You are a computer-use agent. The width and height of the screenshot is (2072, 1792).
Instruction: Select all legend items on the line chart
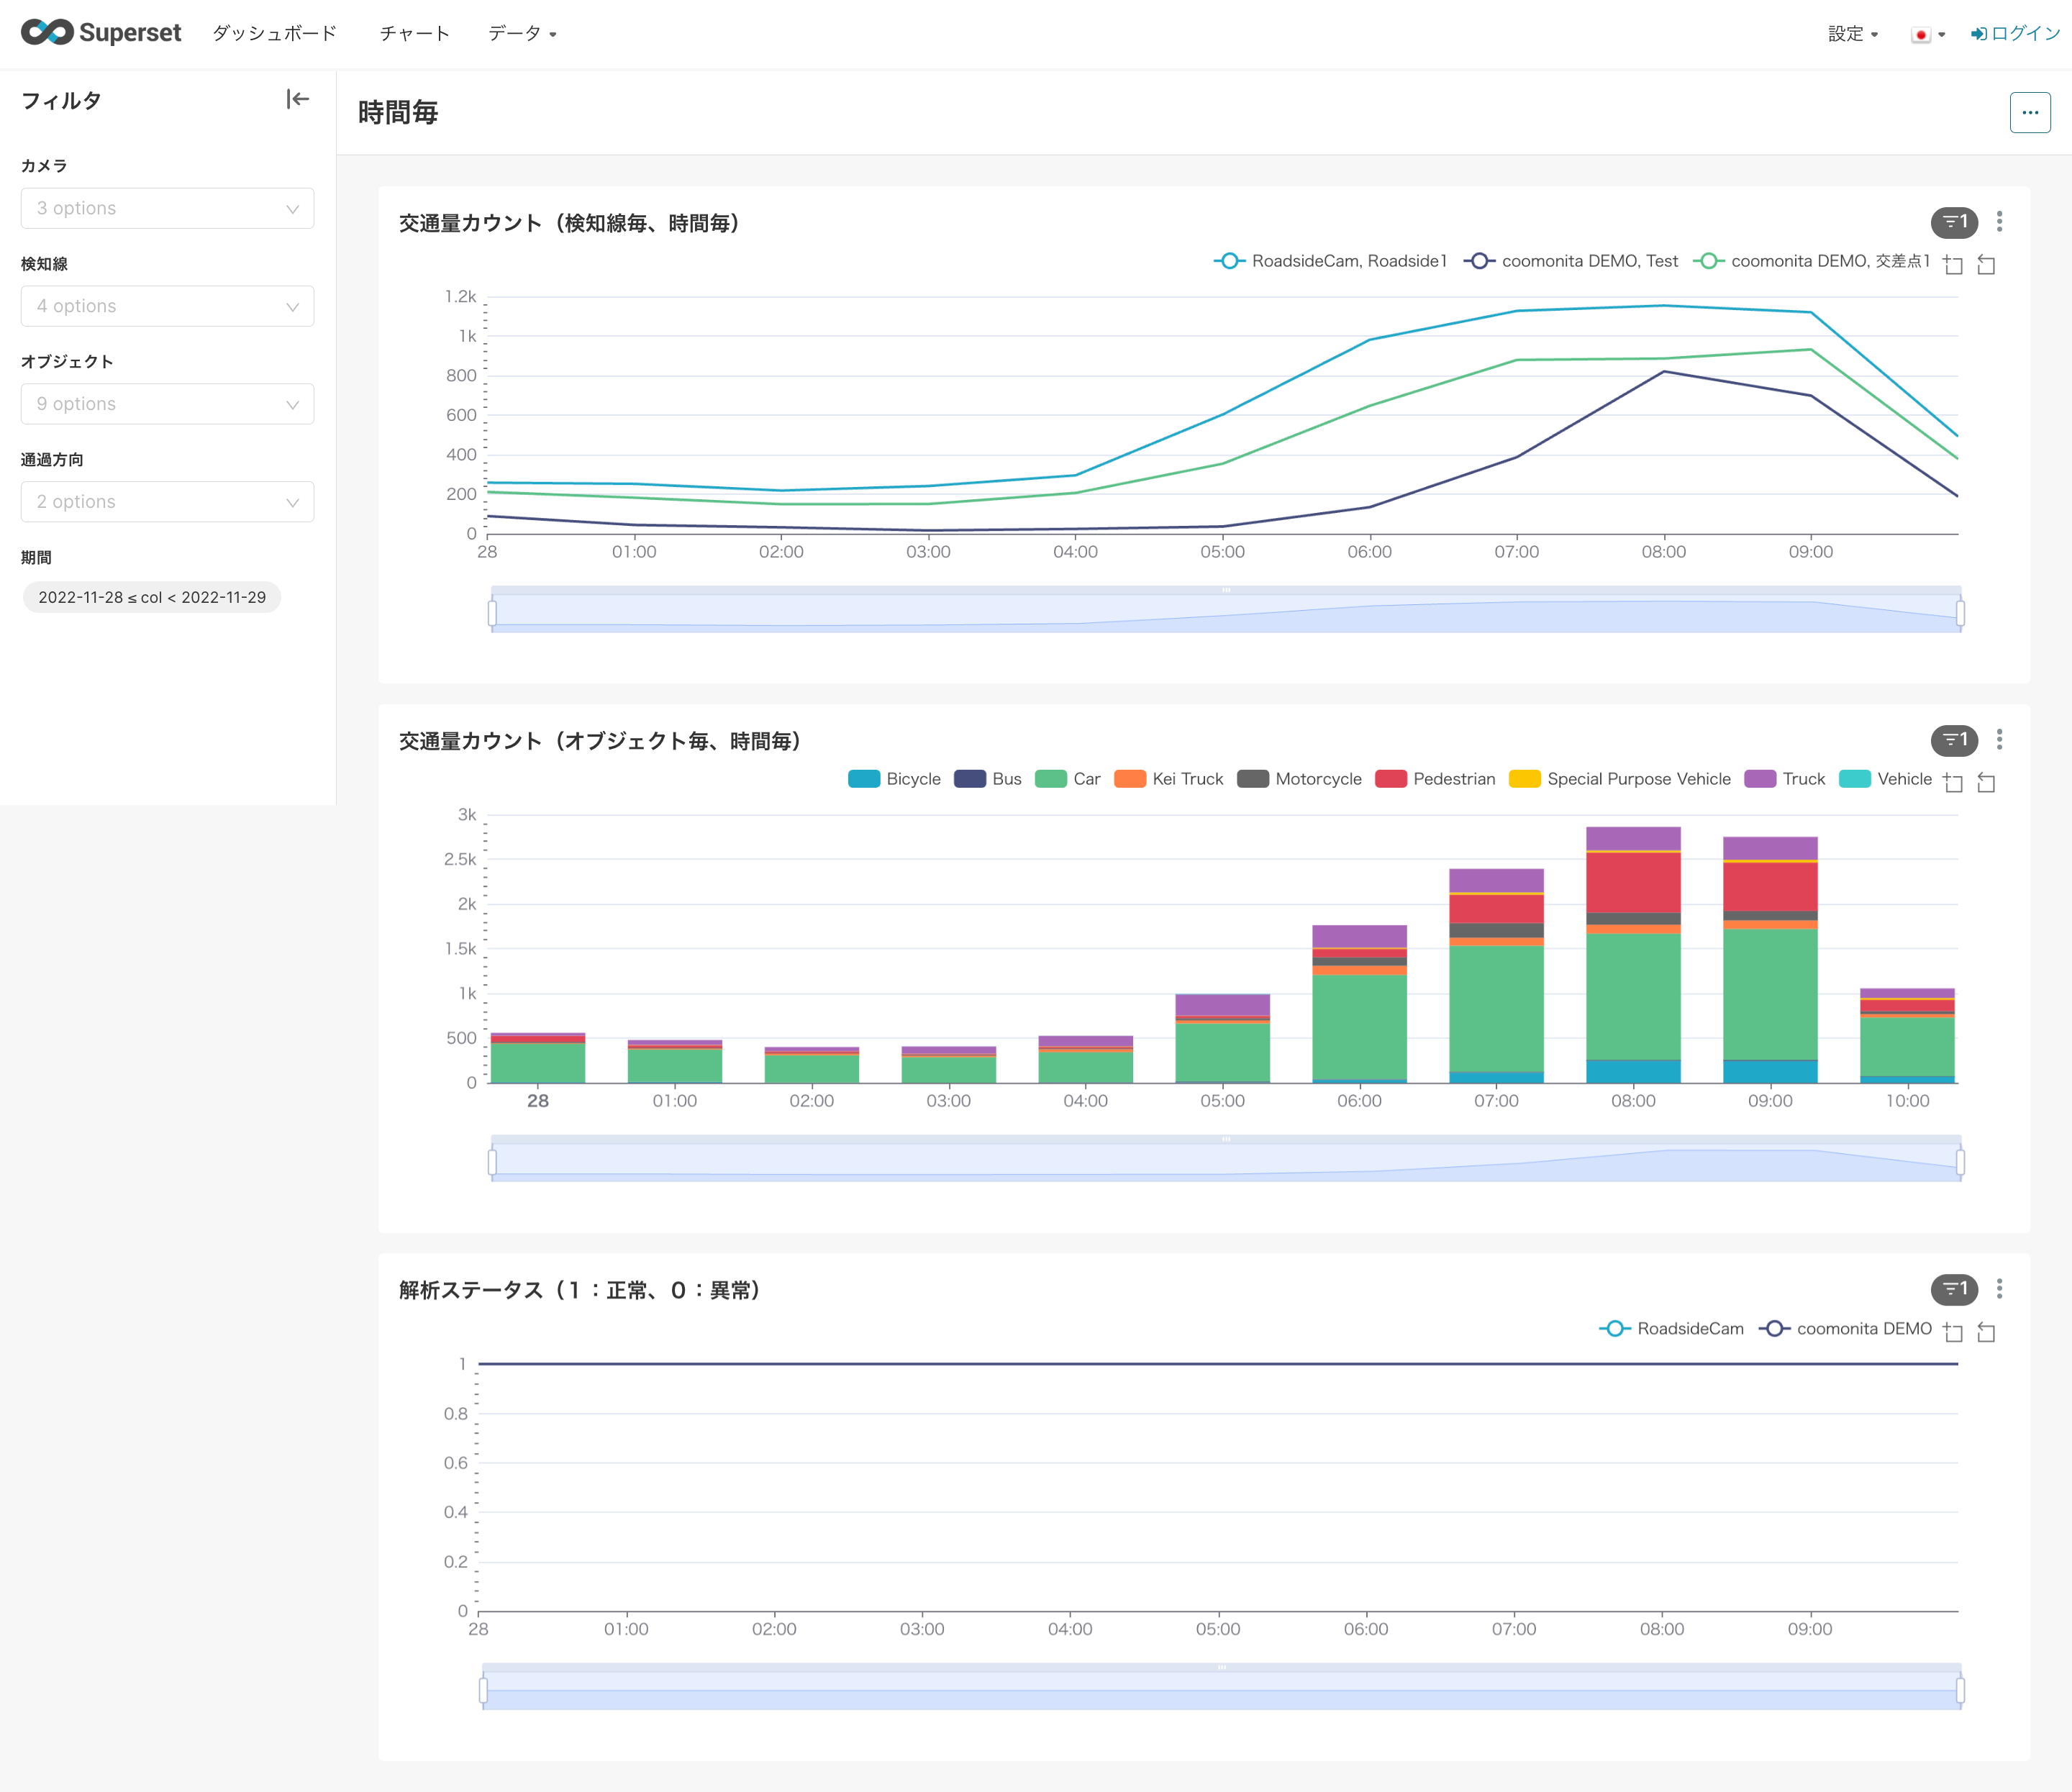[1953, 265]
